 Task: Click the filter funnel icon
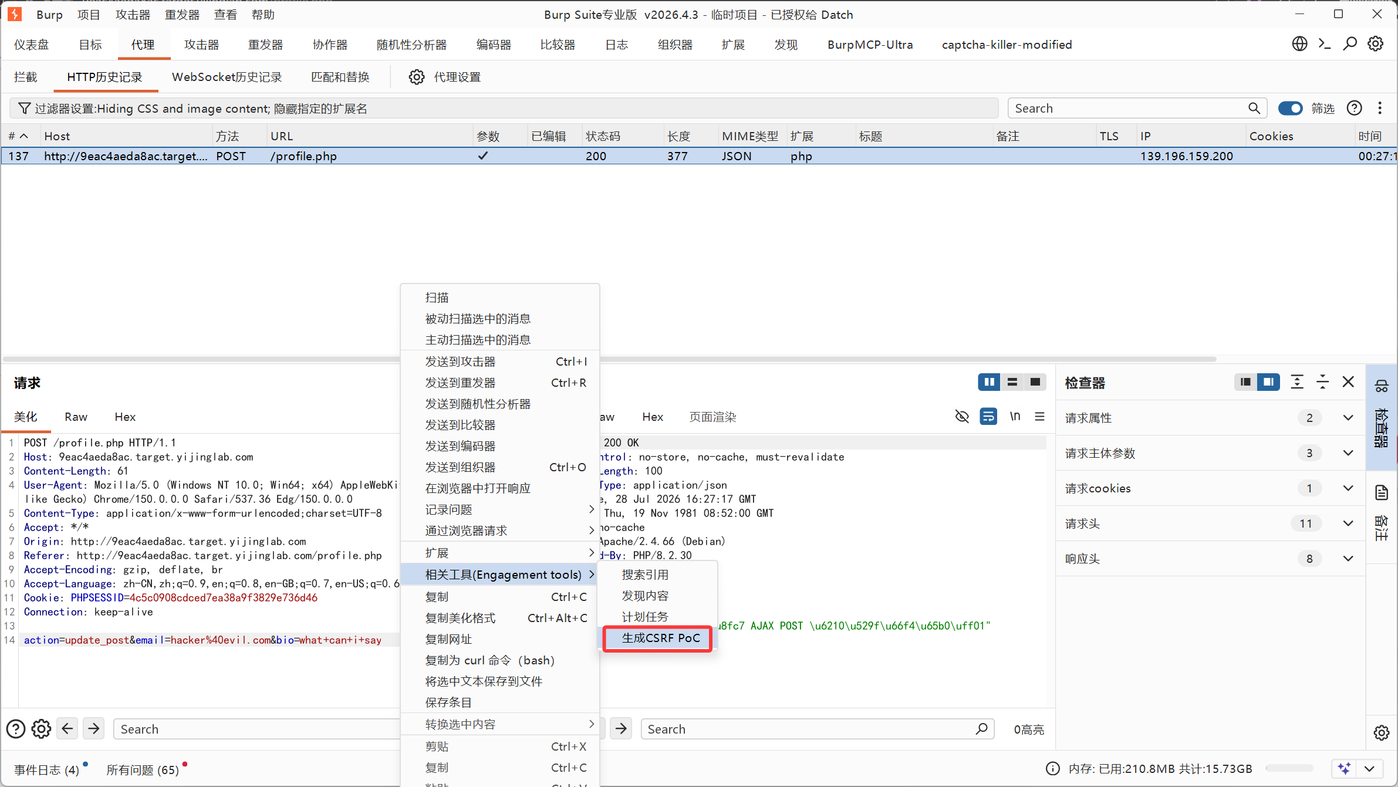click(24, 108)
